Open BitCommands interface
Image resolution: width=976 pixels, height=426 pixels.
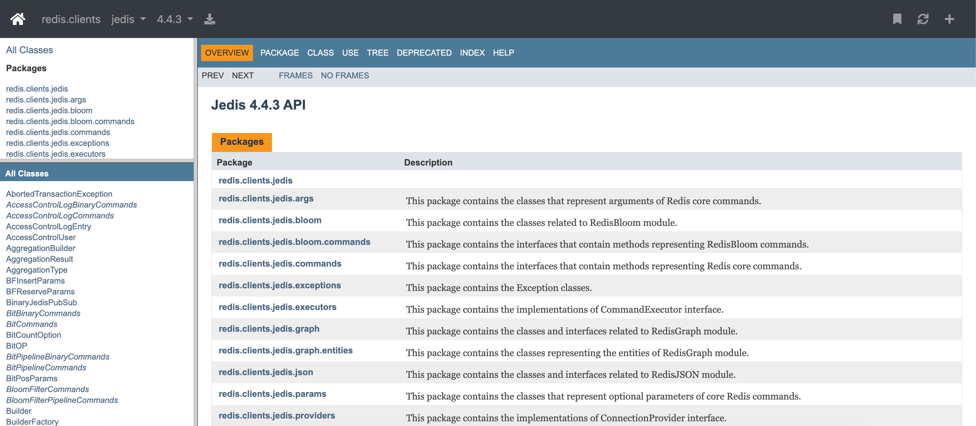click(x=32, y=325)
